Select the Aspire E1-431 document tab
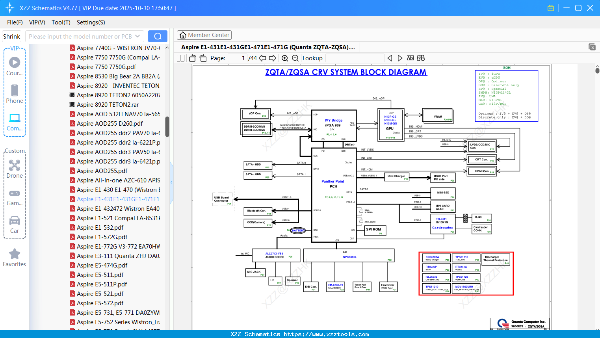The height and width of the screenshot is (338, 600). pyautogui.click(x=268, y=47)
